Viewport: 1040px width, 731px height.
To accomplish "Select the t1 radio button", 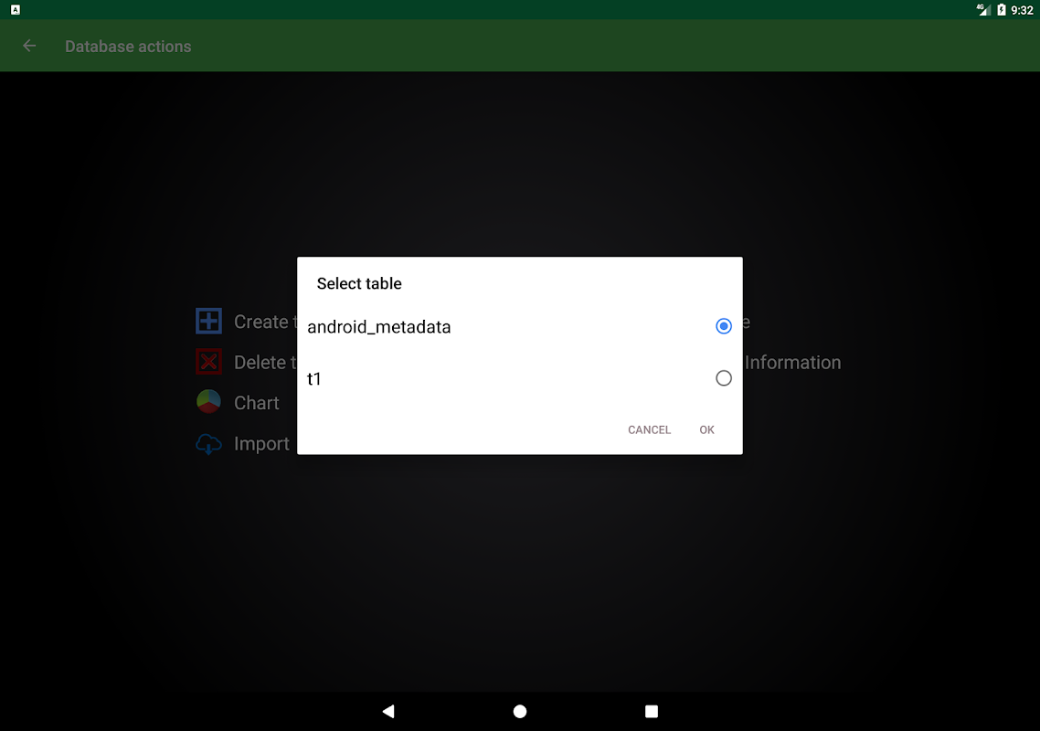I will pos(723,378).
